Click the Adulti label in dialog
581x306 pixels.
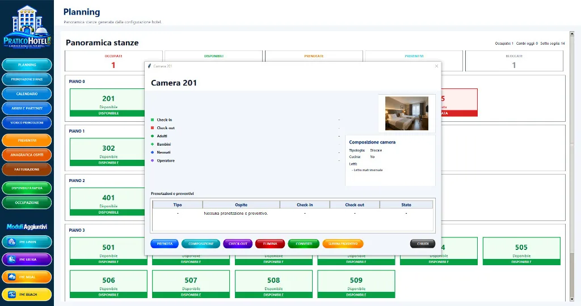[162, 136]
